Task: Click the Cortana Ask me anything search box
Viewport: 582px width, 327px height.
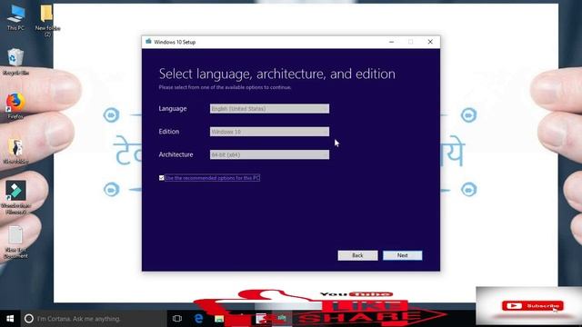Action: tap(93, 319)
